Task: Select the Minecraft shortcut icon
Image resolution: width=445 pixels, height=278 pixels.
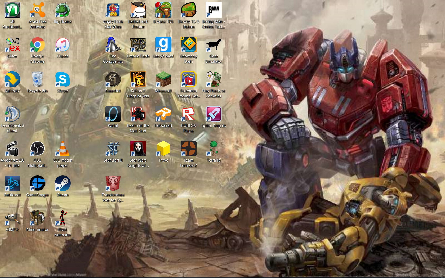Action: (163, 79)
